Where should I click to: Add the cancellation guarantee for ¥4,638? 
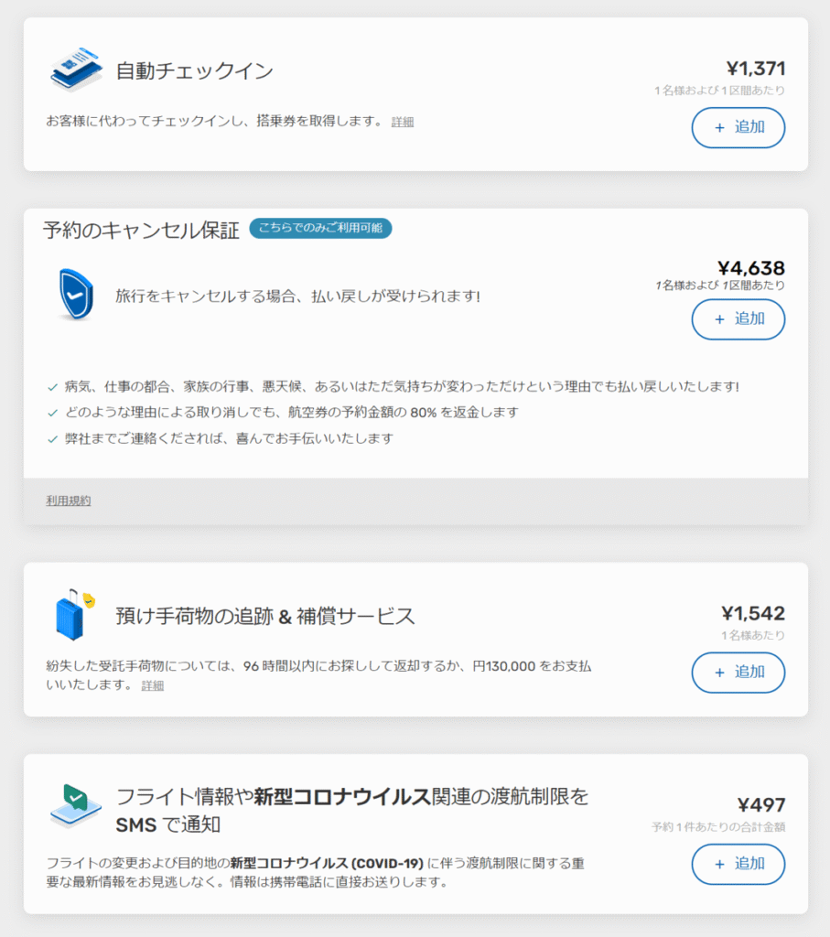pyautogui.click(x=738, y=319)
